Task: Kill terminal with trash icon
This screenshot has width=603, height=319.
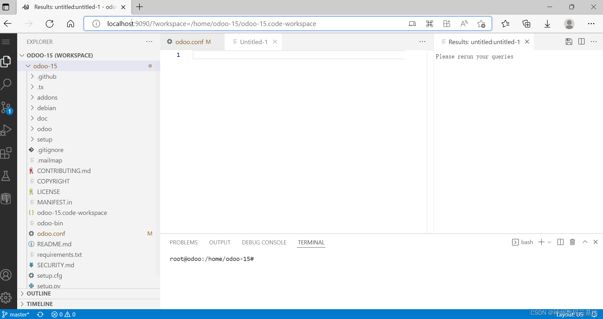Action: click(572, 242)
